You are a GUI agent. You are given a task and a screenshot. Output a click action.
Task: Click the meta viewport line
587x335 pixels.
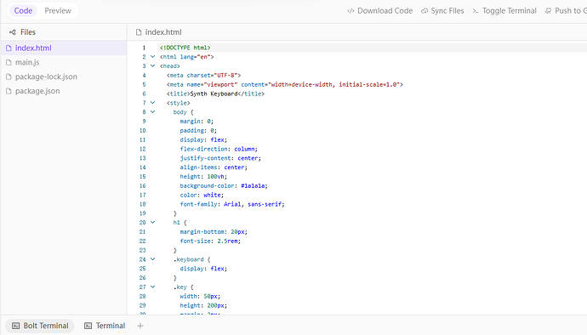click(x=285, y=84)
